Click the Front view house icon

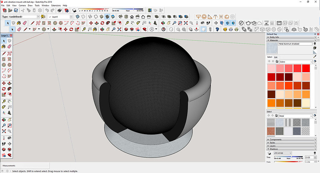click(132, 16)
